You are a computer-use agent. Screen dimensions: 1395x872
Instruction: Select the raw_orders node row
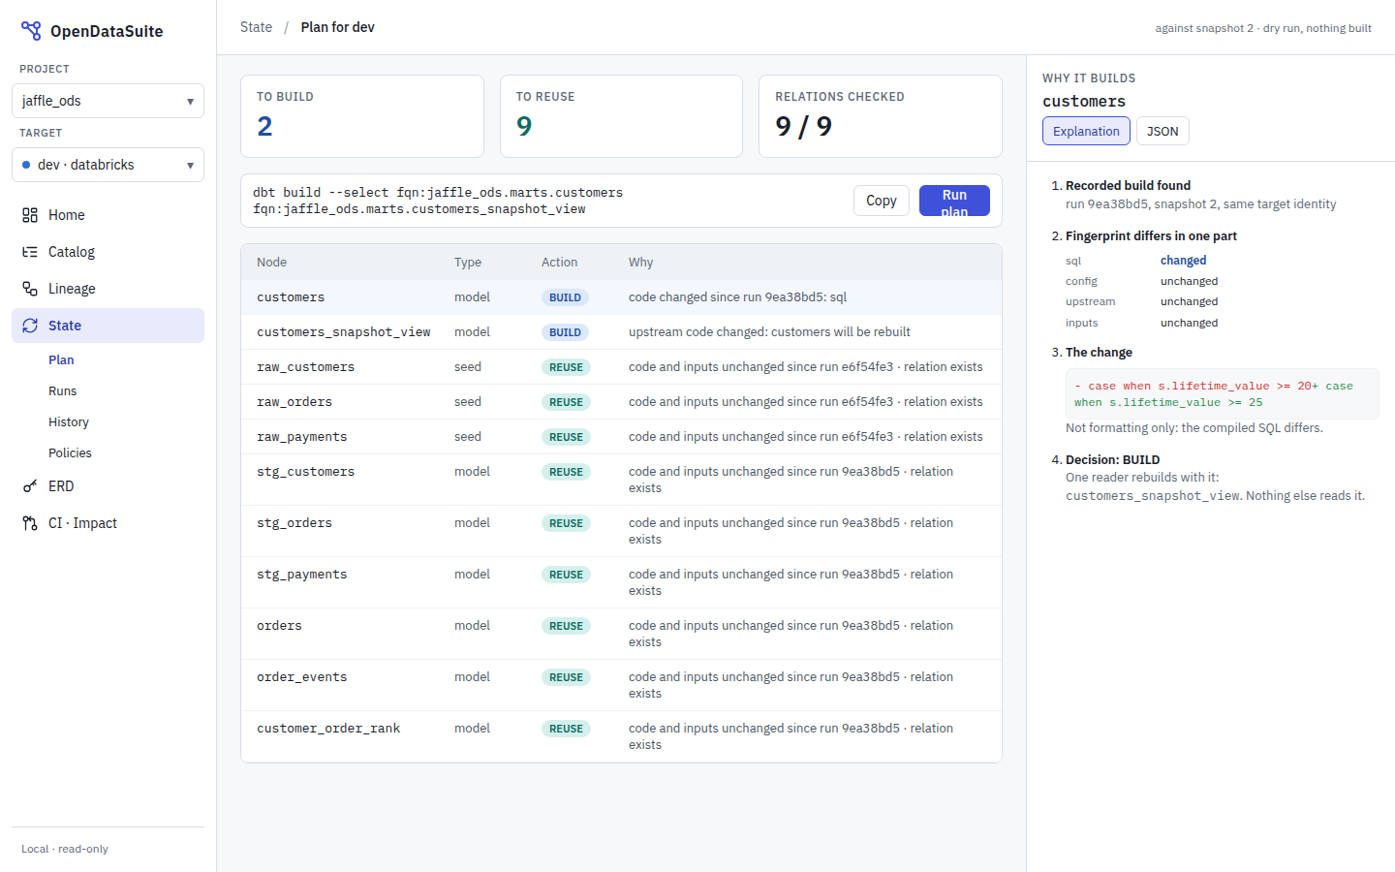(x=621, y=402)
